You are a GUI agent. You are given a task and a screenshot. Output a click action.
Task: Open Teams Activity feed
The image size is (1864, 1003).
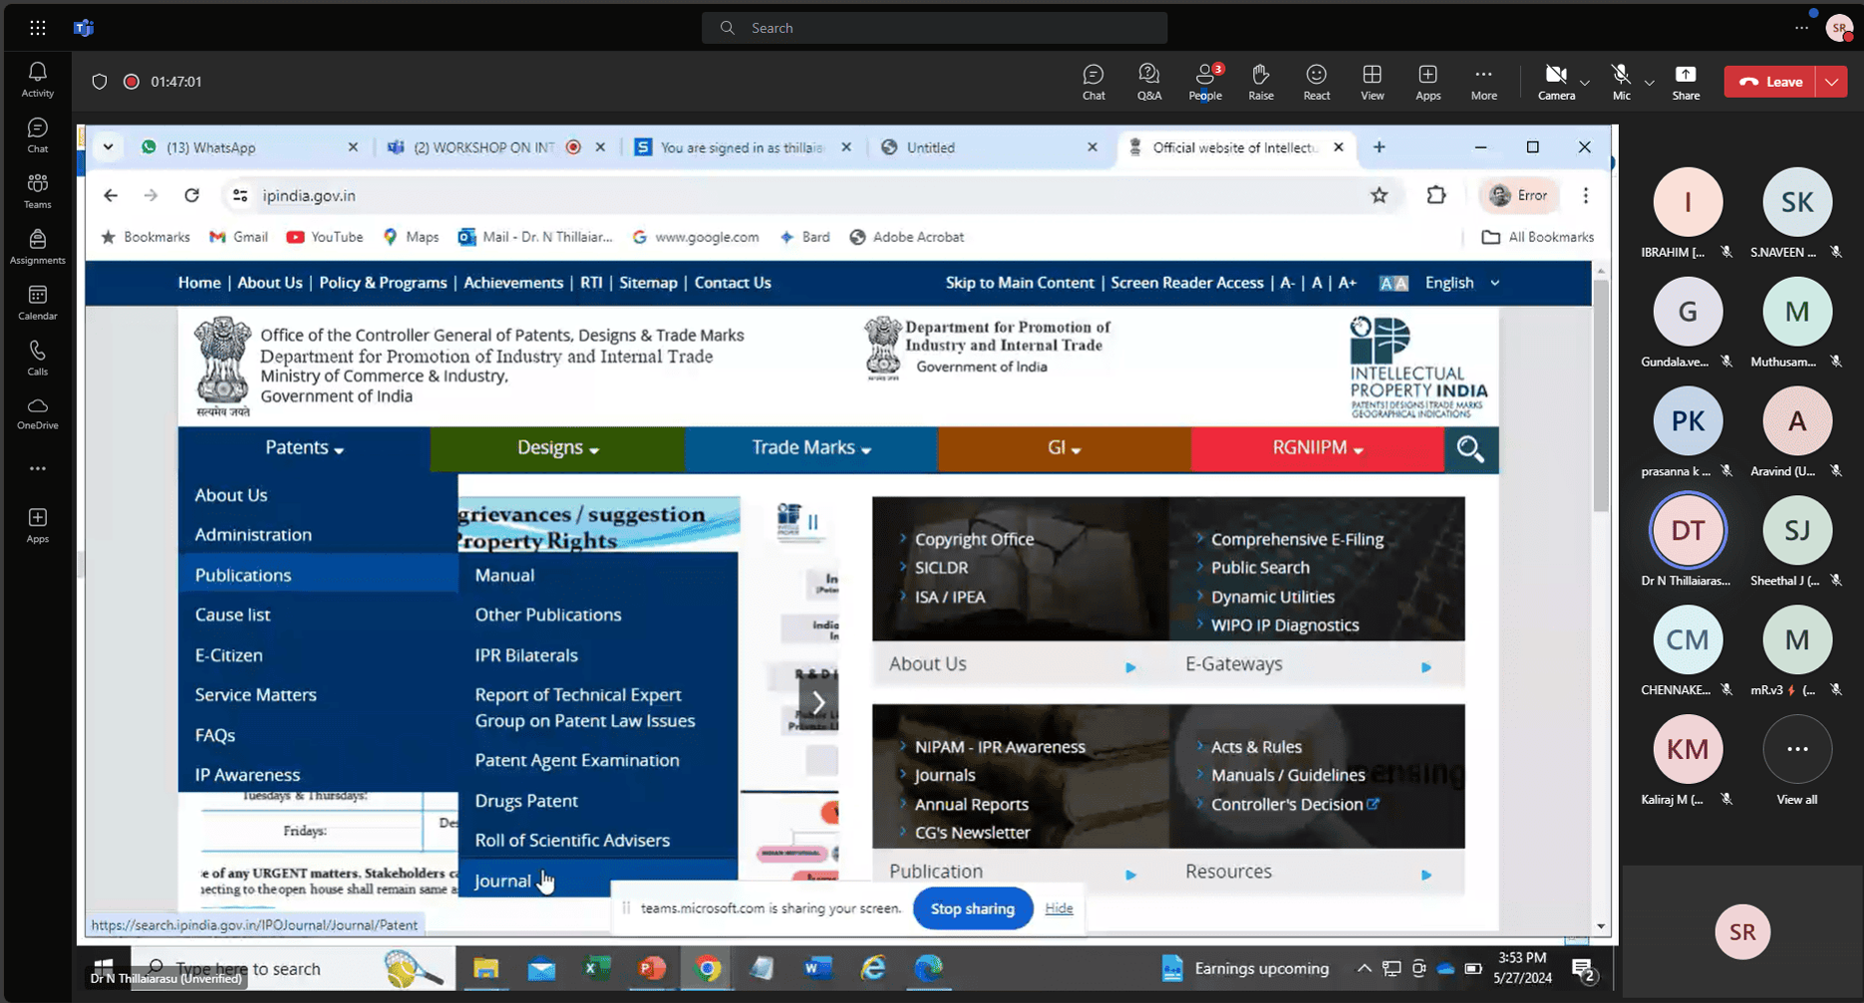pyautogui.click(x=37, y=80)
